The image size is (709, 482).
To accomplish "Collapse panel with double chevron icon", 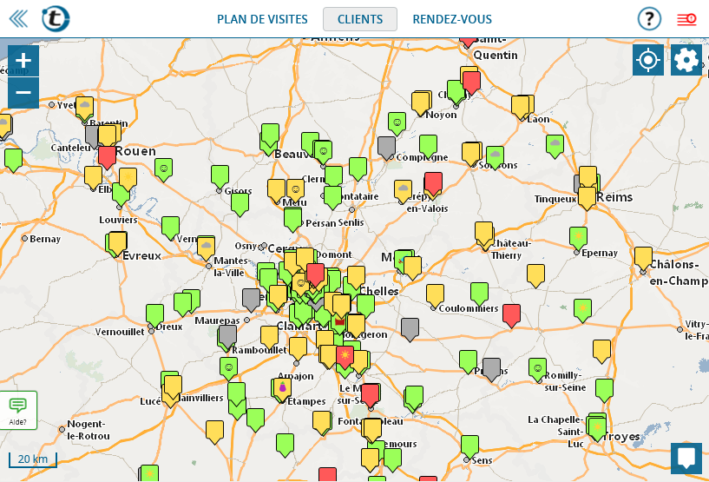I will (18, 19).
